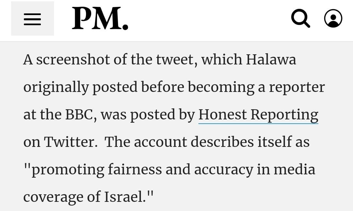This screenshot has height=211, width=353.
Task: Click the name Halawa in the article
Action: point(271,60)
